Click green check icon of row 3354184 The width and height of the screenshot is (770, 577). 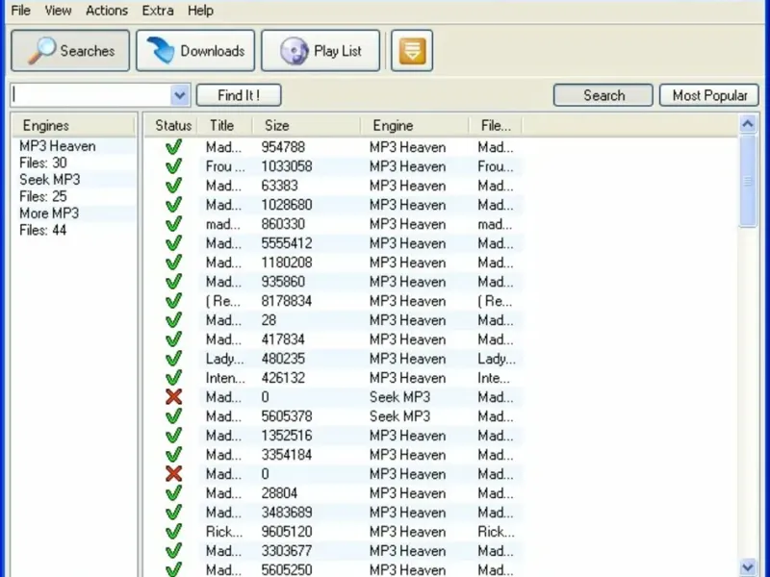tap(173, 454)
